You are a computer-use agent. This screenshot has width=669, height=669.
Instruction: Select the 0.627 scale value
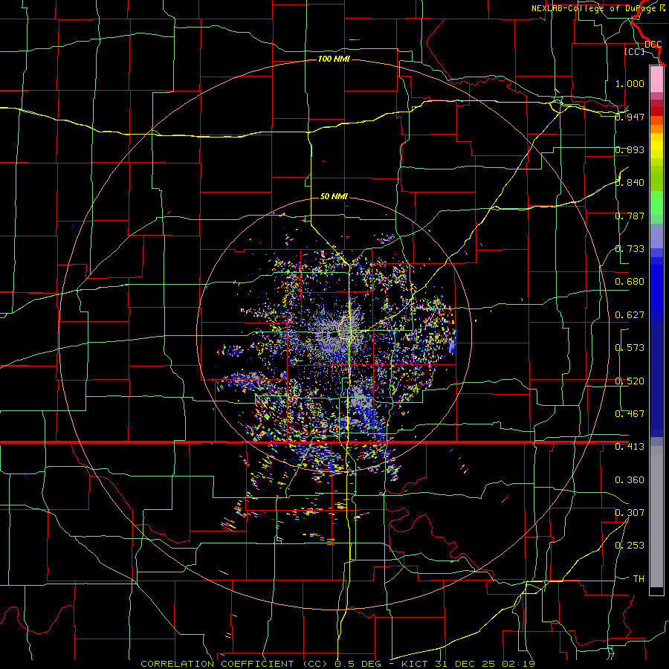click(630, 315)
